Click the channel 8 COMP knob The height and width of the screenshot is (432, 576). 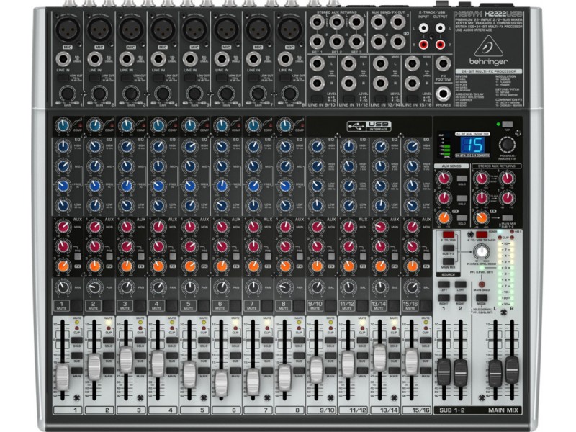coord(284,126)
